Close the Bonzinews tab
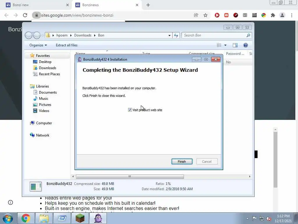298x224 pixels. pos(137,5)
